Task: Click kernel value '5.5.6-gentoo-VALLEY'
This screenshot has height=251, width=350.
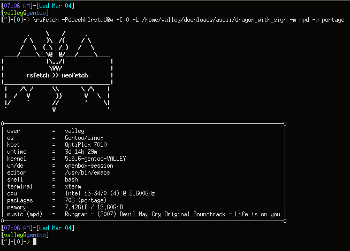Action: (x=95, y=159)
